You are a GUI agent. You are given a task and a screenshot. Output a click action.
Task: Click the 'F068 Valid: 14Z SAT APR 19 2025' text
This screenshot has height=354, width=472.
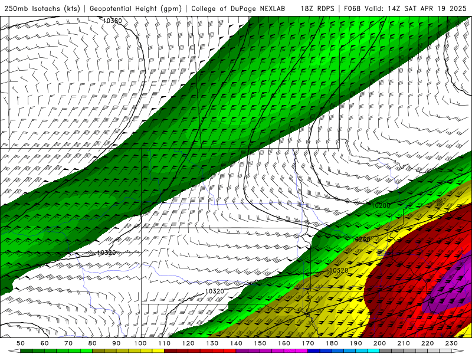[x=405, y=8]
